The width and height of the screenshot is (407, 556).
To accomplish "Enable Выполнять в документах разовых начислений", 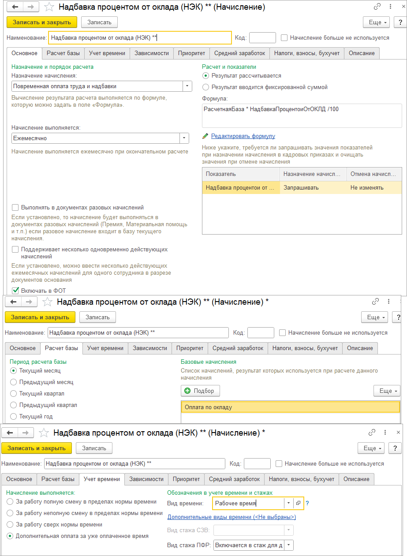I will (x=15, y=208).
